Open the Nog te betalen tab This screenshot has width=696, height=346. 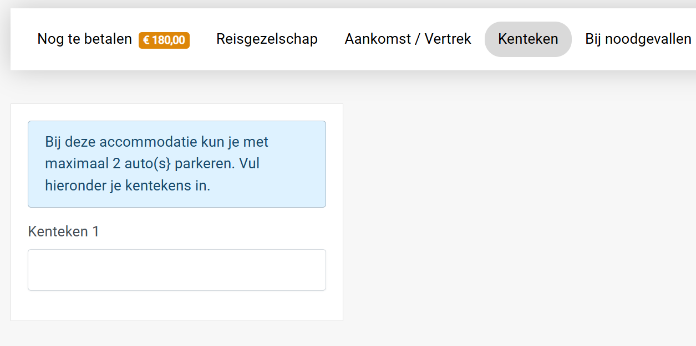coord(113,39)
